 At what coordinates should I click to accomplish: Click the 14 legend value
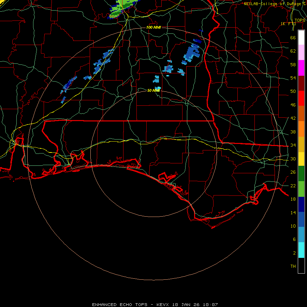(293, 213)
